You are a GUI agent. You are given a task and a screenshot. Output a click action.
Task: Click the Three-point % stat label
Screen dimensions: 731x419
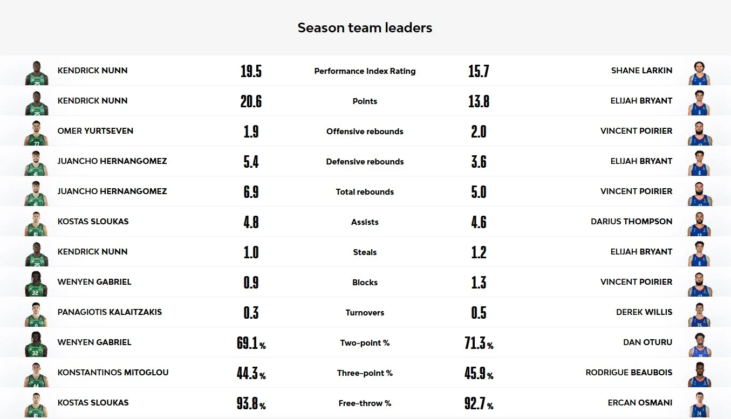click(x=365, y=373)
